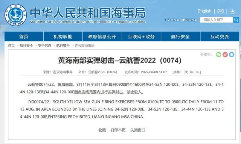241x144 pixels.
Task: Open the mail envelope icon
Action: 220,11
